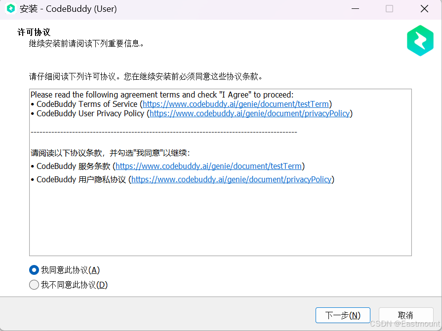Image resolution: width=442 pixels, height=331 pixels.
Task: Maximize the installer window
Action: click(389, 8)
